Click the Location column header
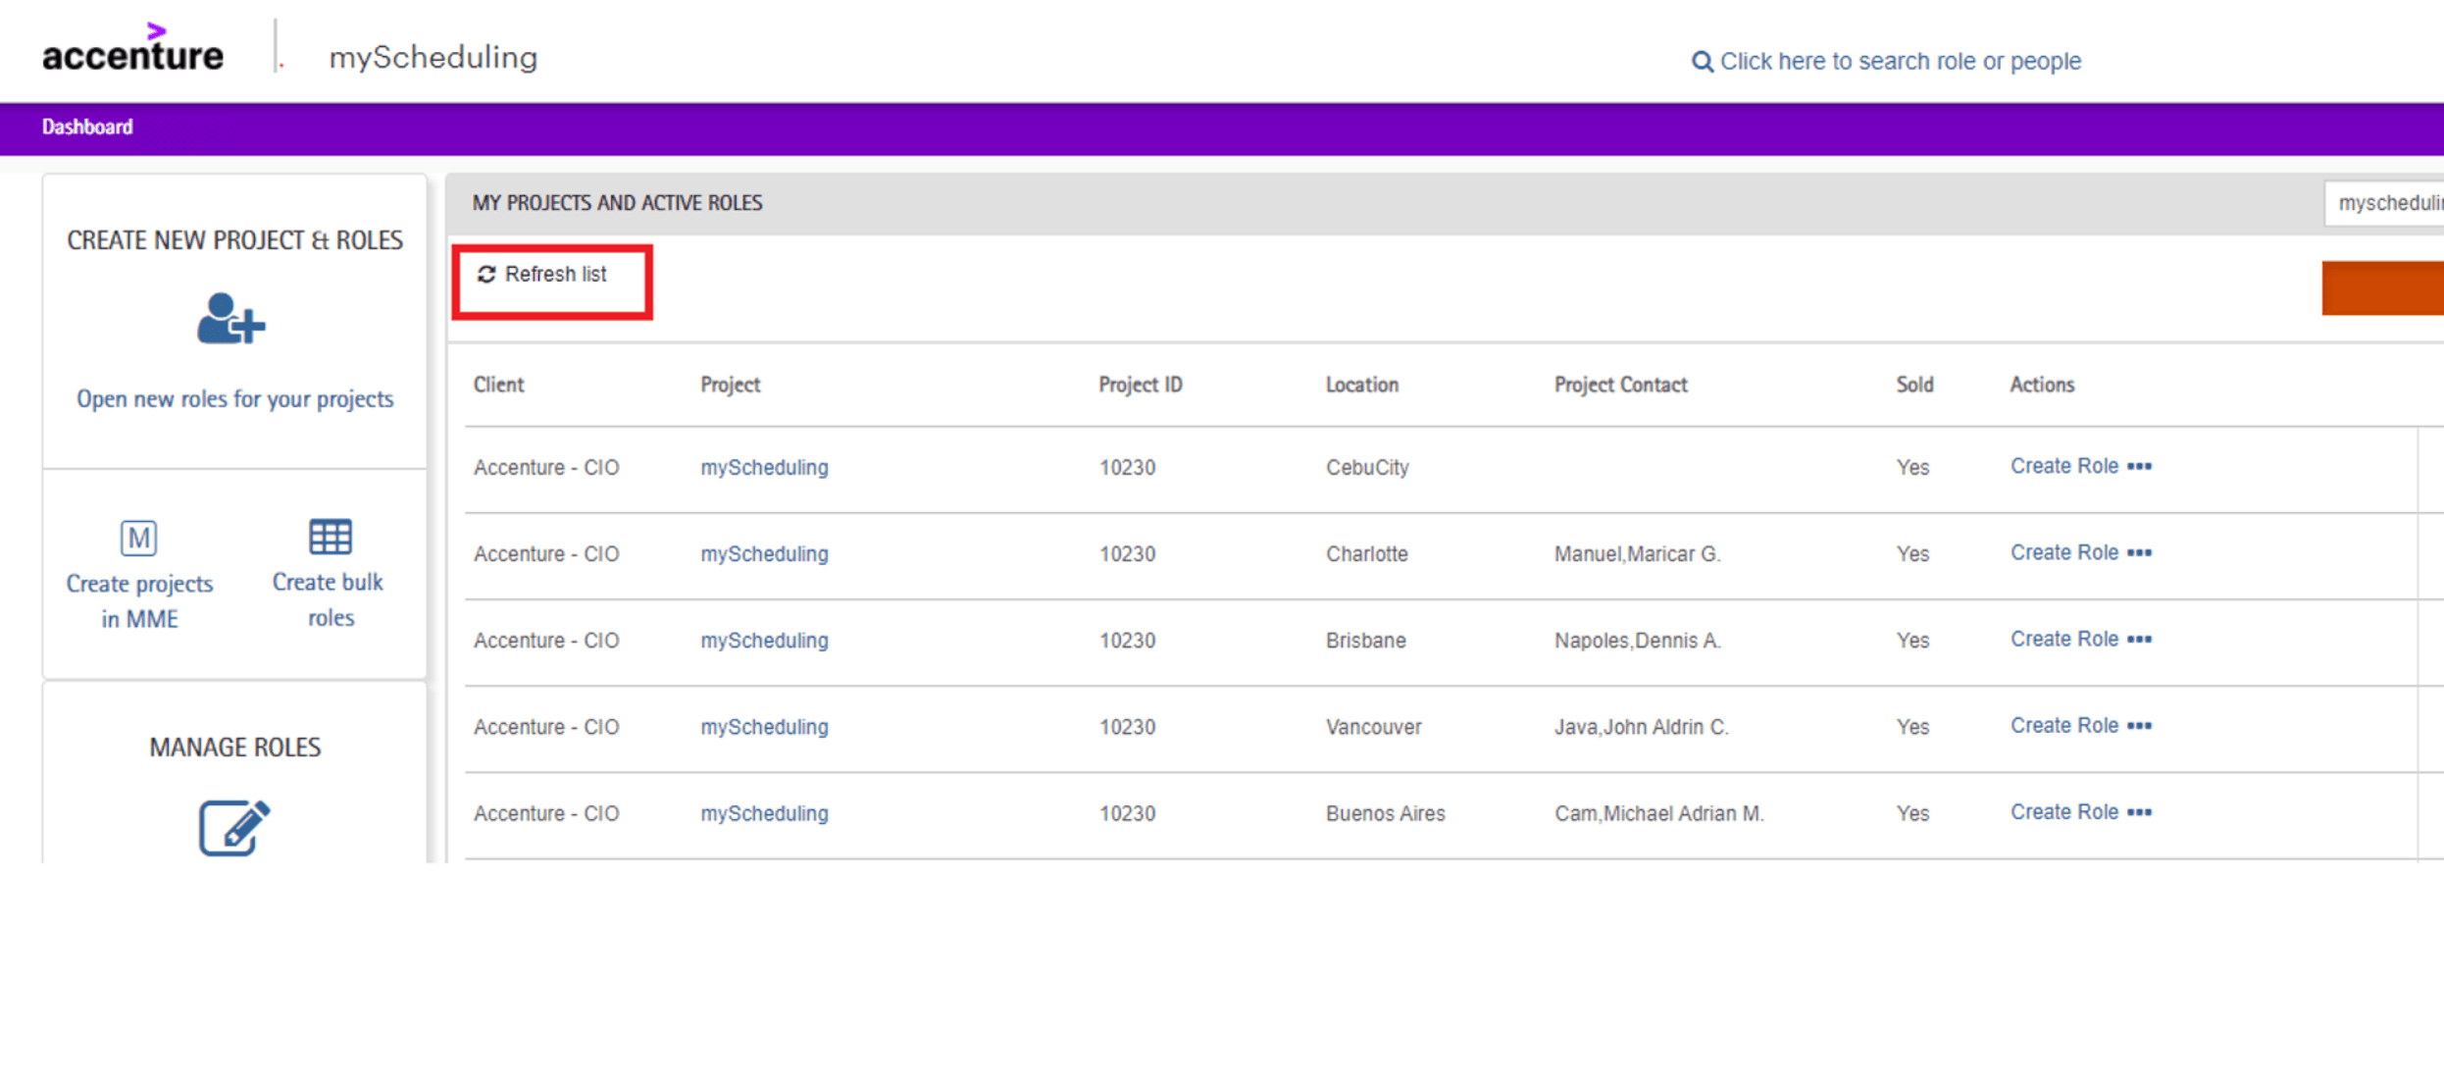The width and height of the screenshot is (2444, 1085). tap(1362, 385)
